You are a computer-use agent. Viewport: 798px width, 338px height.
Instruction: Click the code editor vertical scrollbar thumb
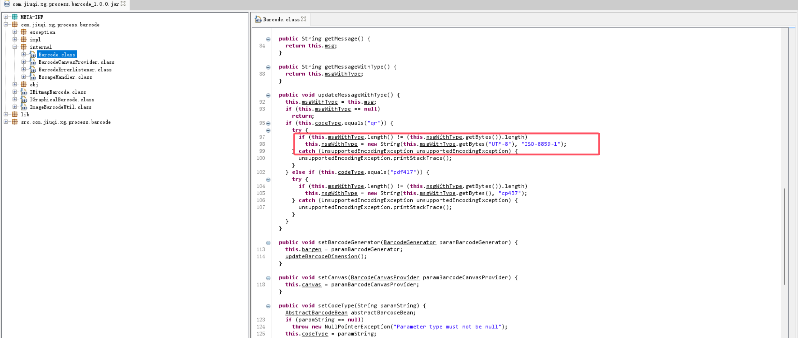pyautogui.click(x=784, y=236)
